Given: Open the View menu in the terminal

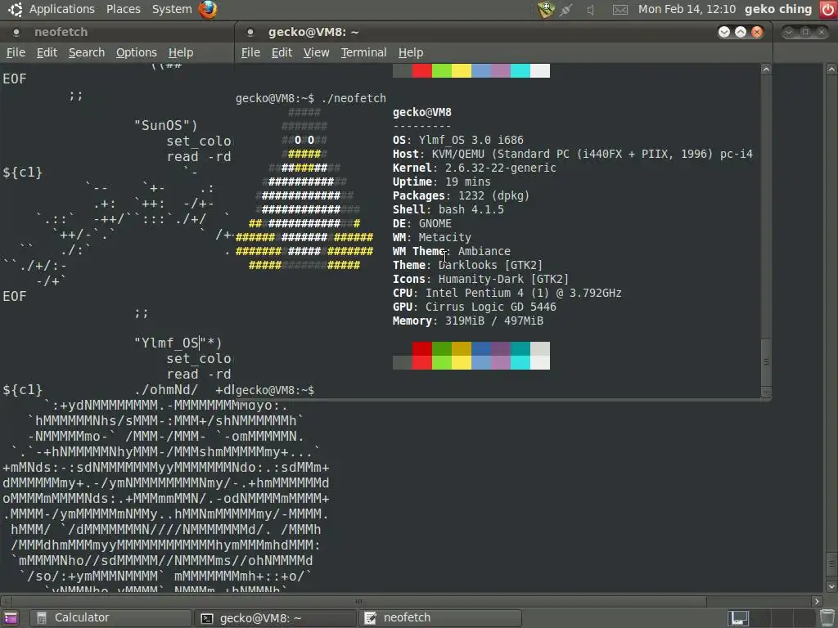Looking at the screenshot, I should pos(317,52).
